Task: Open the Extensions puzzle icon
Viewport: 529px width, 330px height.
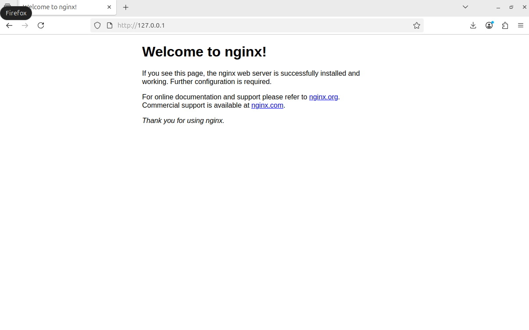Action: point(505,25)
